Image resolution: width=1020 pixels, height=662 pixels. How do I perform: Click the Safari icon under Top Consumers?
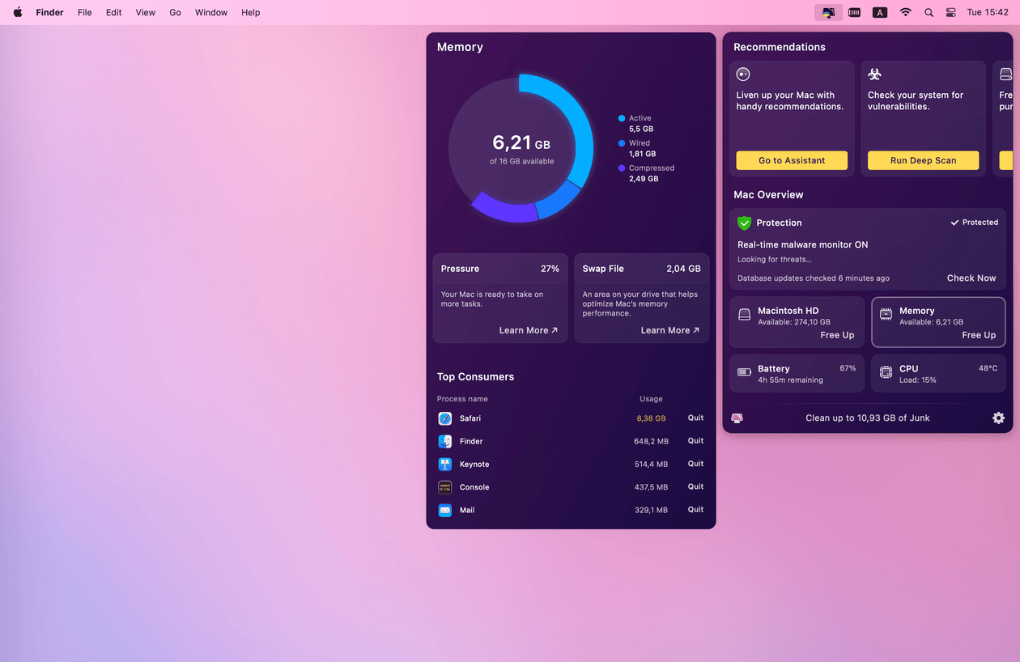pyautogui.click(x=444, y=418)
